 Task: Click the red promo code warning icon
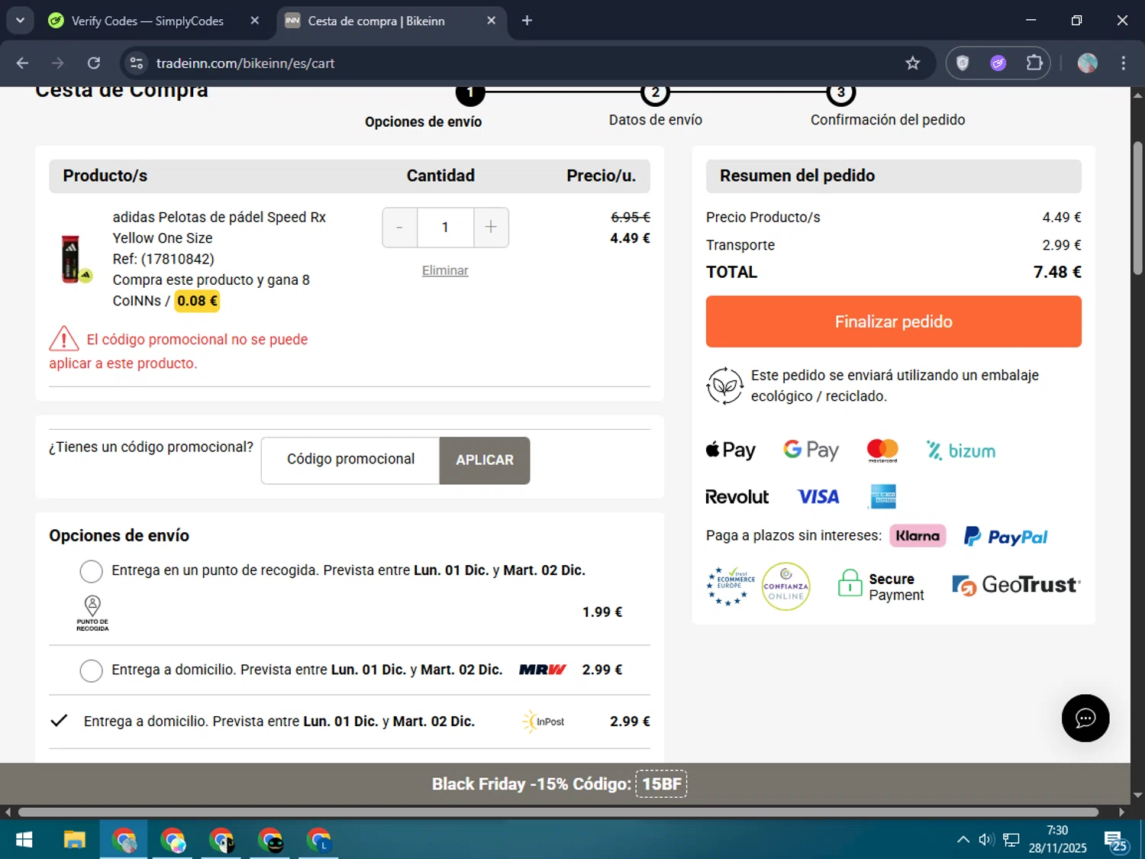point(64,338)
